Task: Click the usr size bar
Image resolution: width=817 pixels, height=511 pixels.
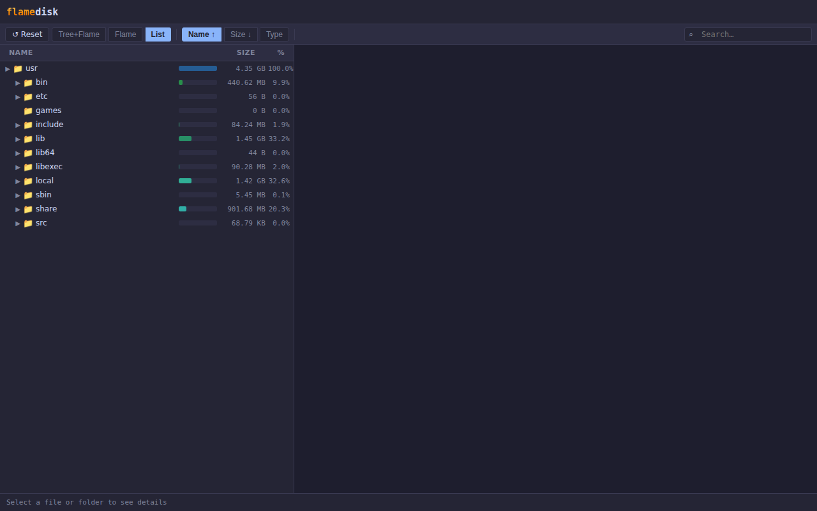Action: 198,68
